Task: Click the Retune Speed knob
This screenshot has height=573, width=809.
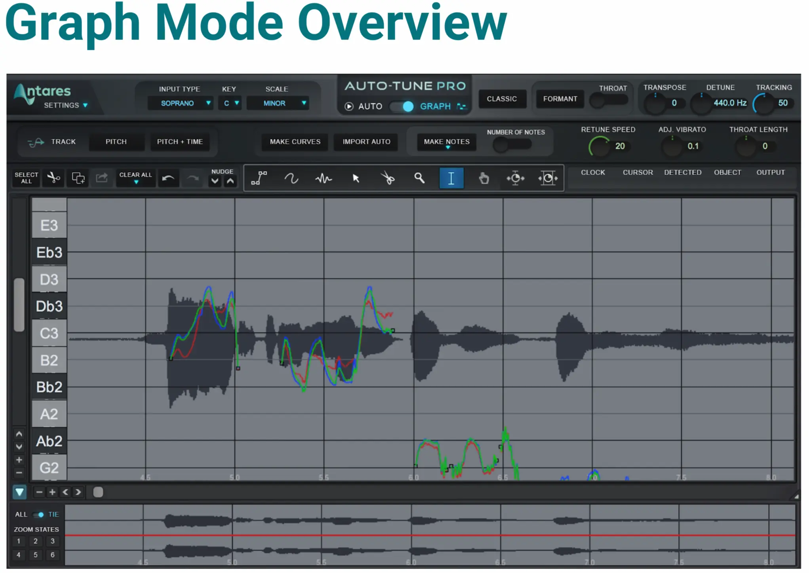Action: click(x=600, y=147)
